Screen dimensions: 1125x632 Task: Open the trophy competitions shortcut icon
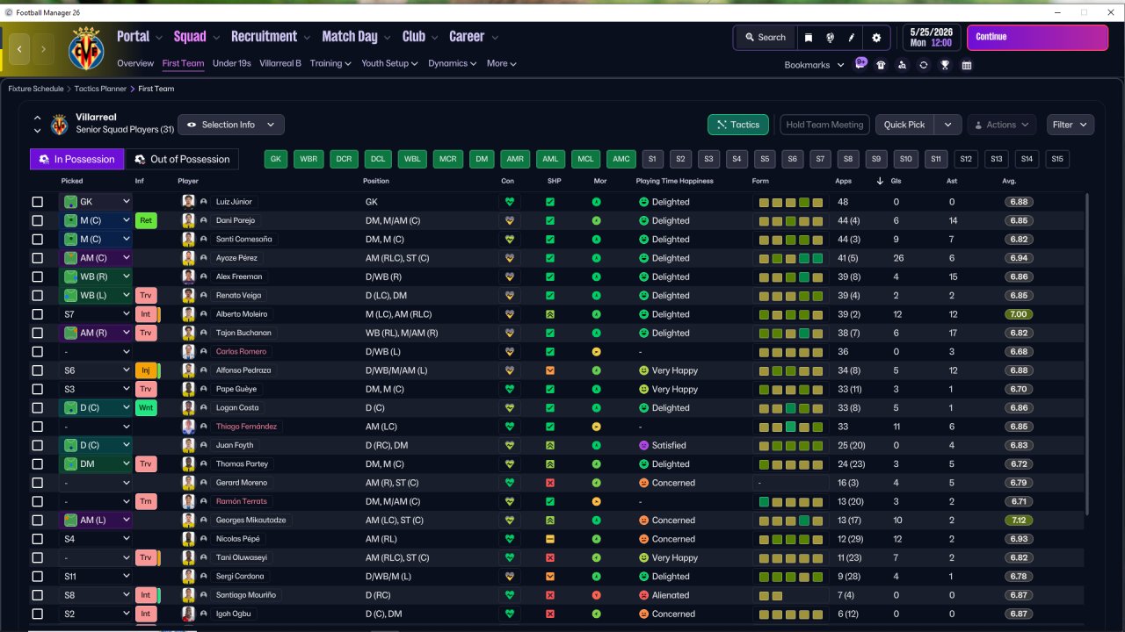(x=945, y=64)
